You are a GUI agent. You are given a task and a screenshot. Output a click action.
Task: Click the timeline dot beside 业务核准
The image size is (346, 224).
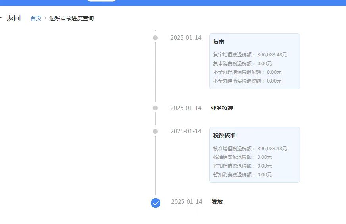(155, 108)
